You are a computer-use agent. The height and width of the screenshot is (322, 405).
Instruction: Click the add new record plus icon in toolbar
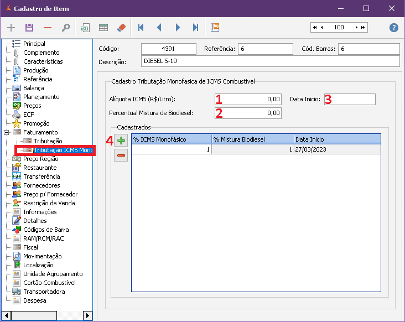click(11, 28)
